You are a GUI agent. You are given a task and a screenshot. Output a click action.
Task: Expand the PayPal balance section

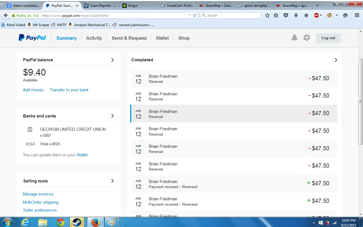112,60
